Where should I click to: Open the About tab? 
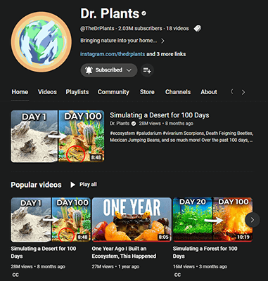point(209,92)
